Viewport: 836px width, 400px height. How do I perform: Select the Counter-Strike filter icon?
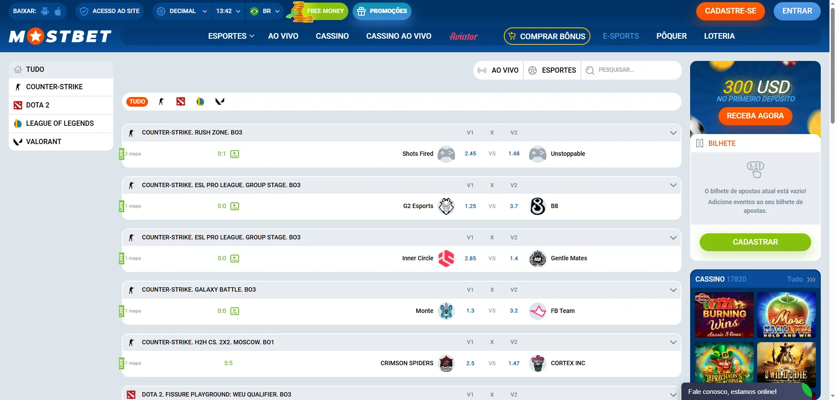coord(162,101)
